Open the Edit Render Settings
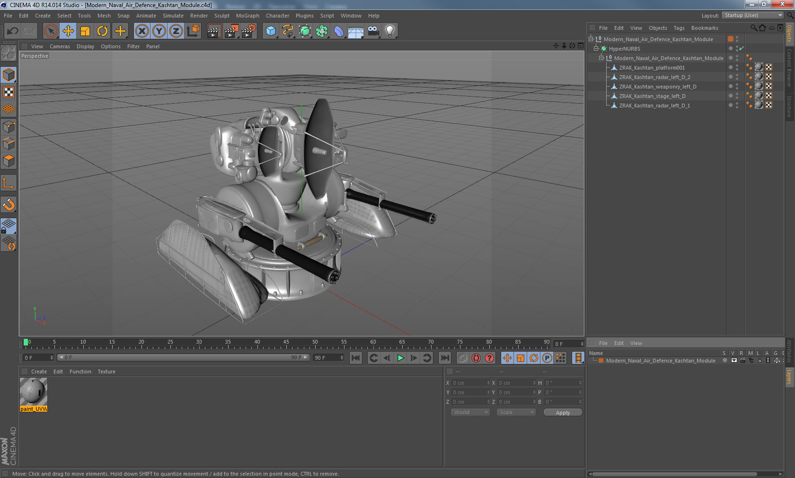This screenshot has height=478, width=795. pyautogui.click(x=249, y=31)
